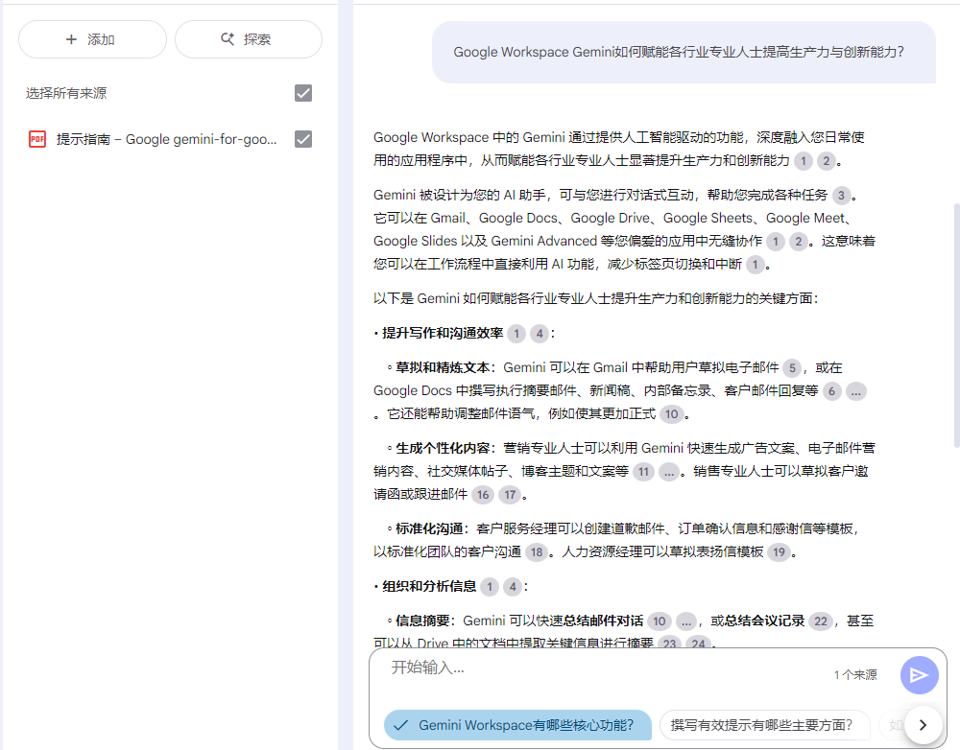Open citation 1 after 标签页切换和中断
This screenshot has width=960, height=750.
(x=755, y=265)
